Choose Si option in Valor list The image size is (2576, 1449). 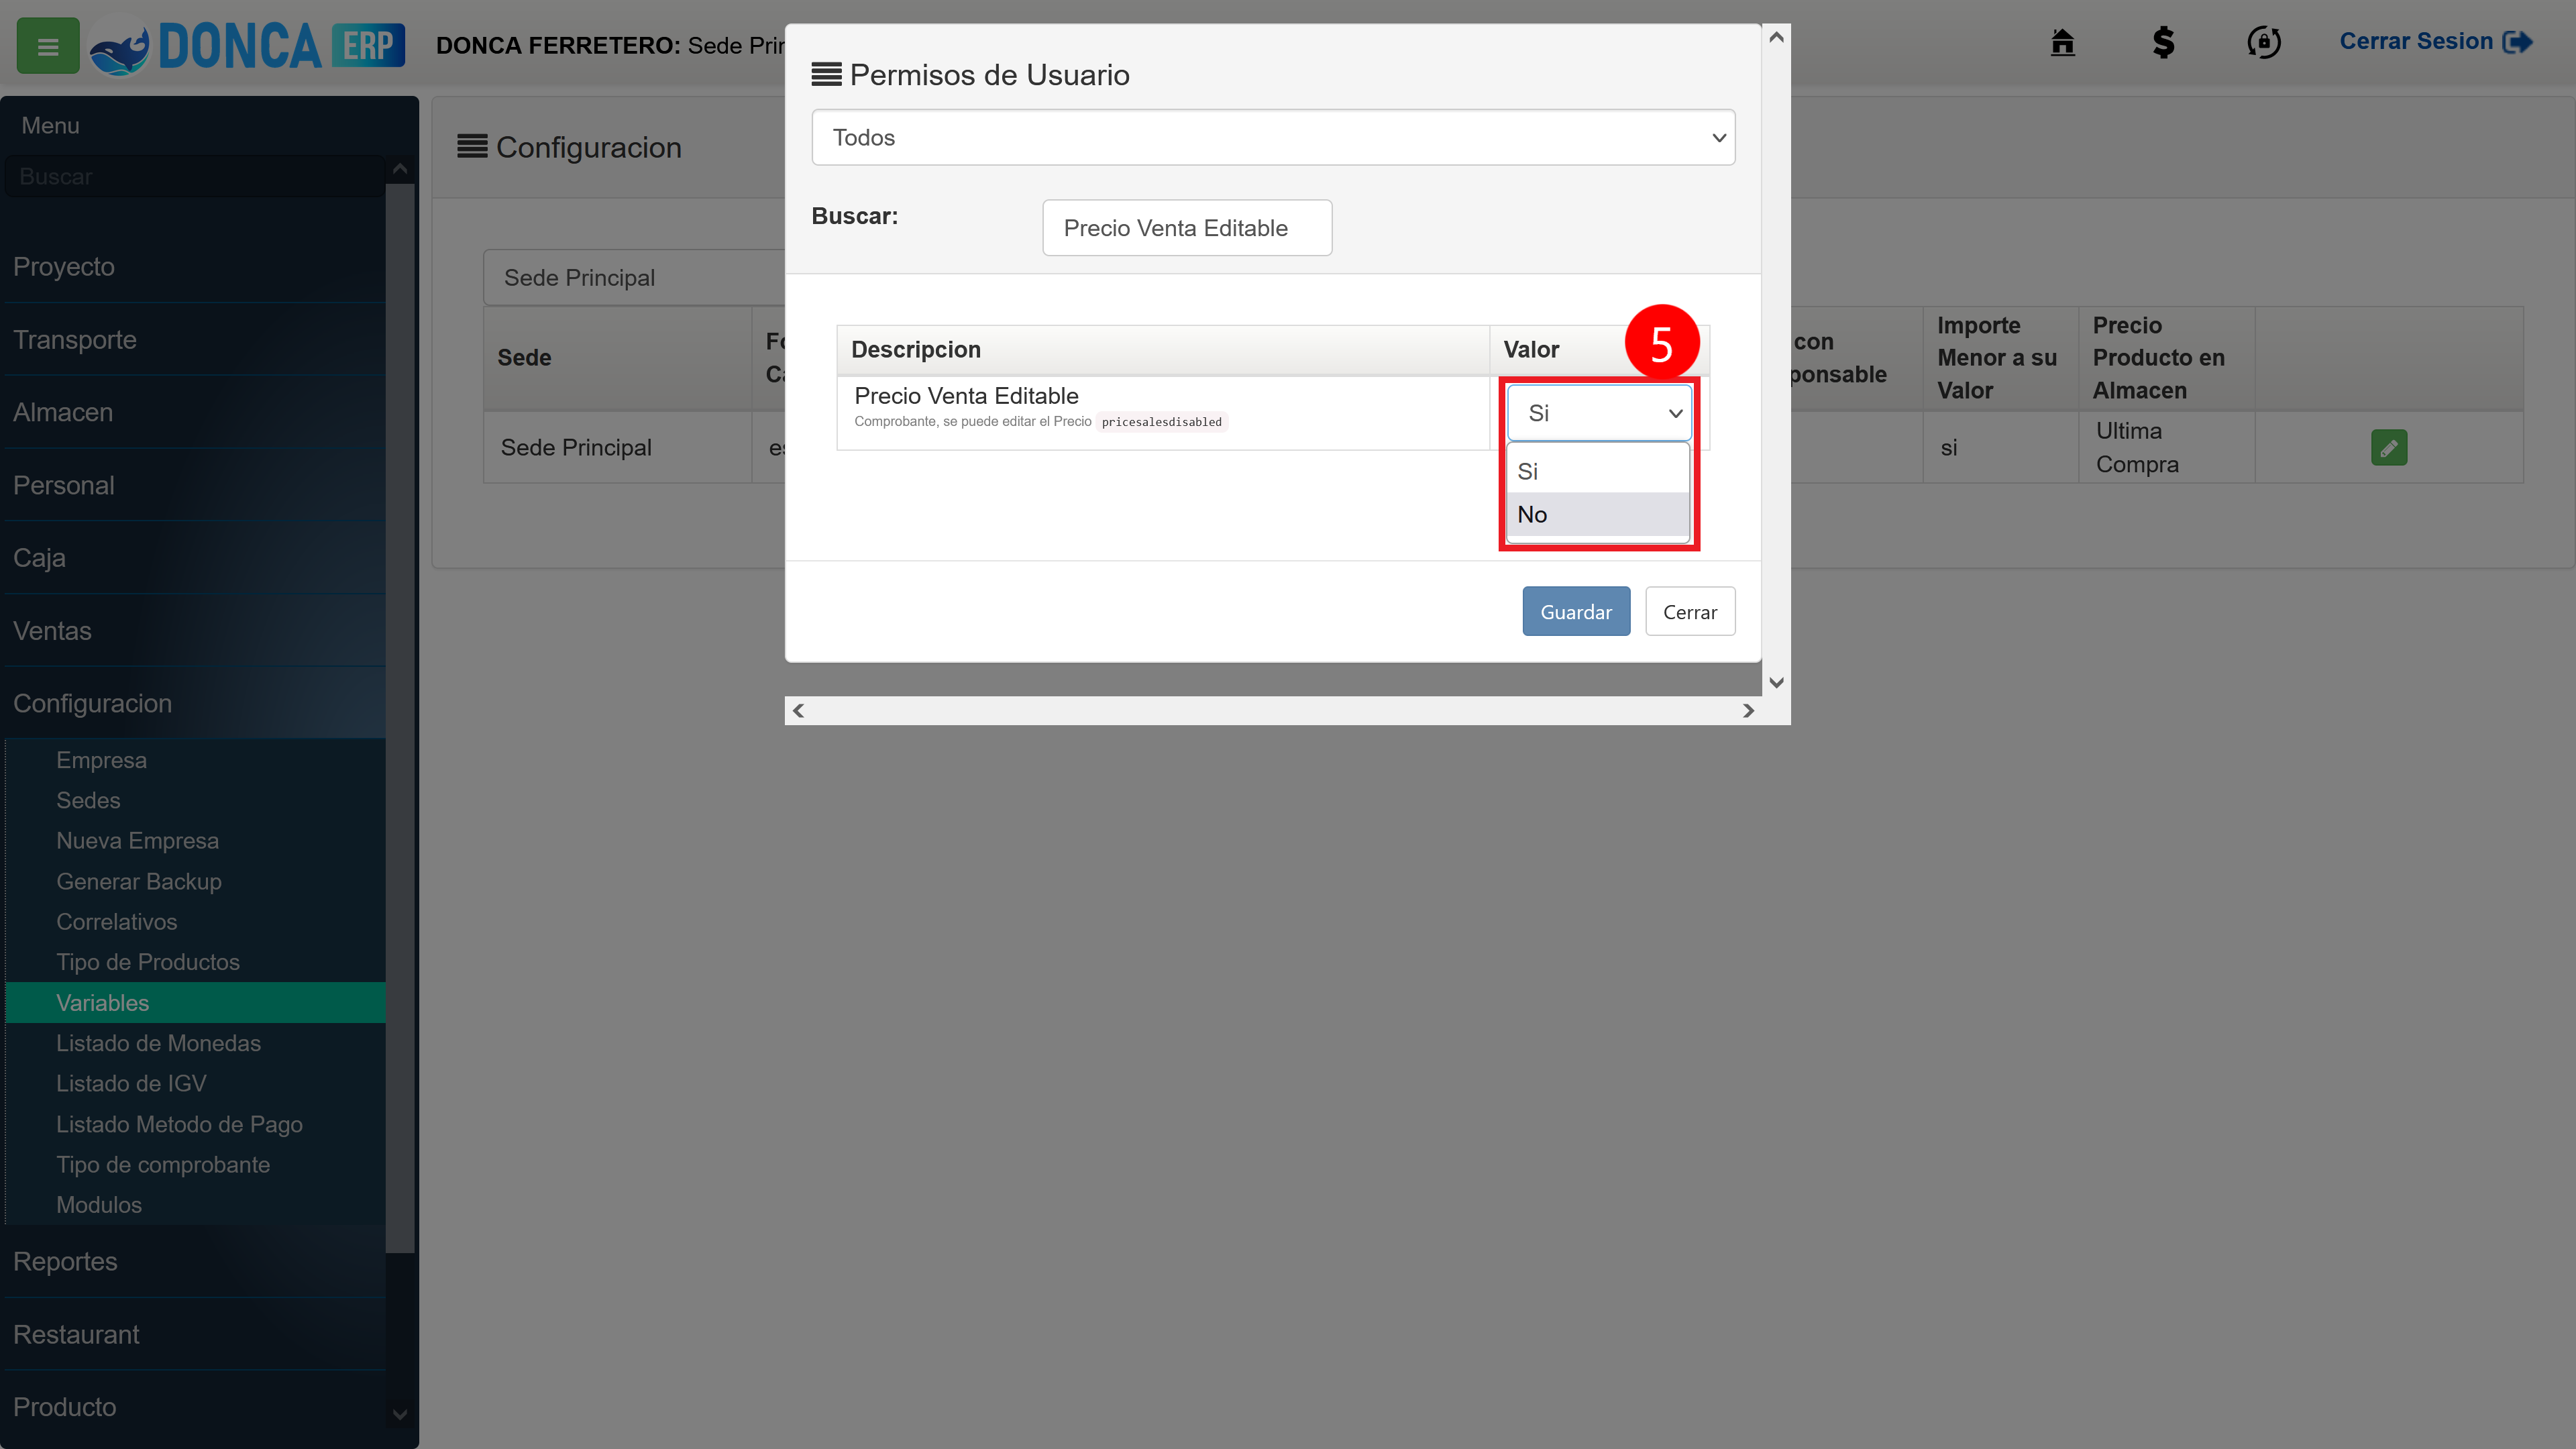(x=1598, y=471)
